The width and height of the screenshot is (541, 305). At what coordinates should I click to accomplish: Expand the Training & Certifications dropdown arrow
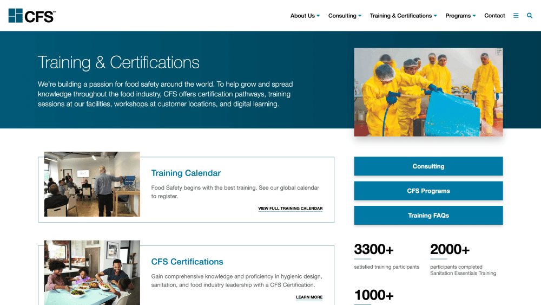tap(435, 16)
